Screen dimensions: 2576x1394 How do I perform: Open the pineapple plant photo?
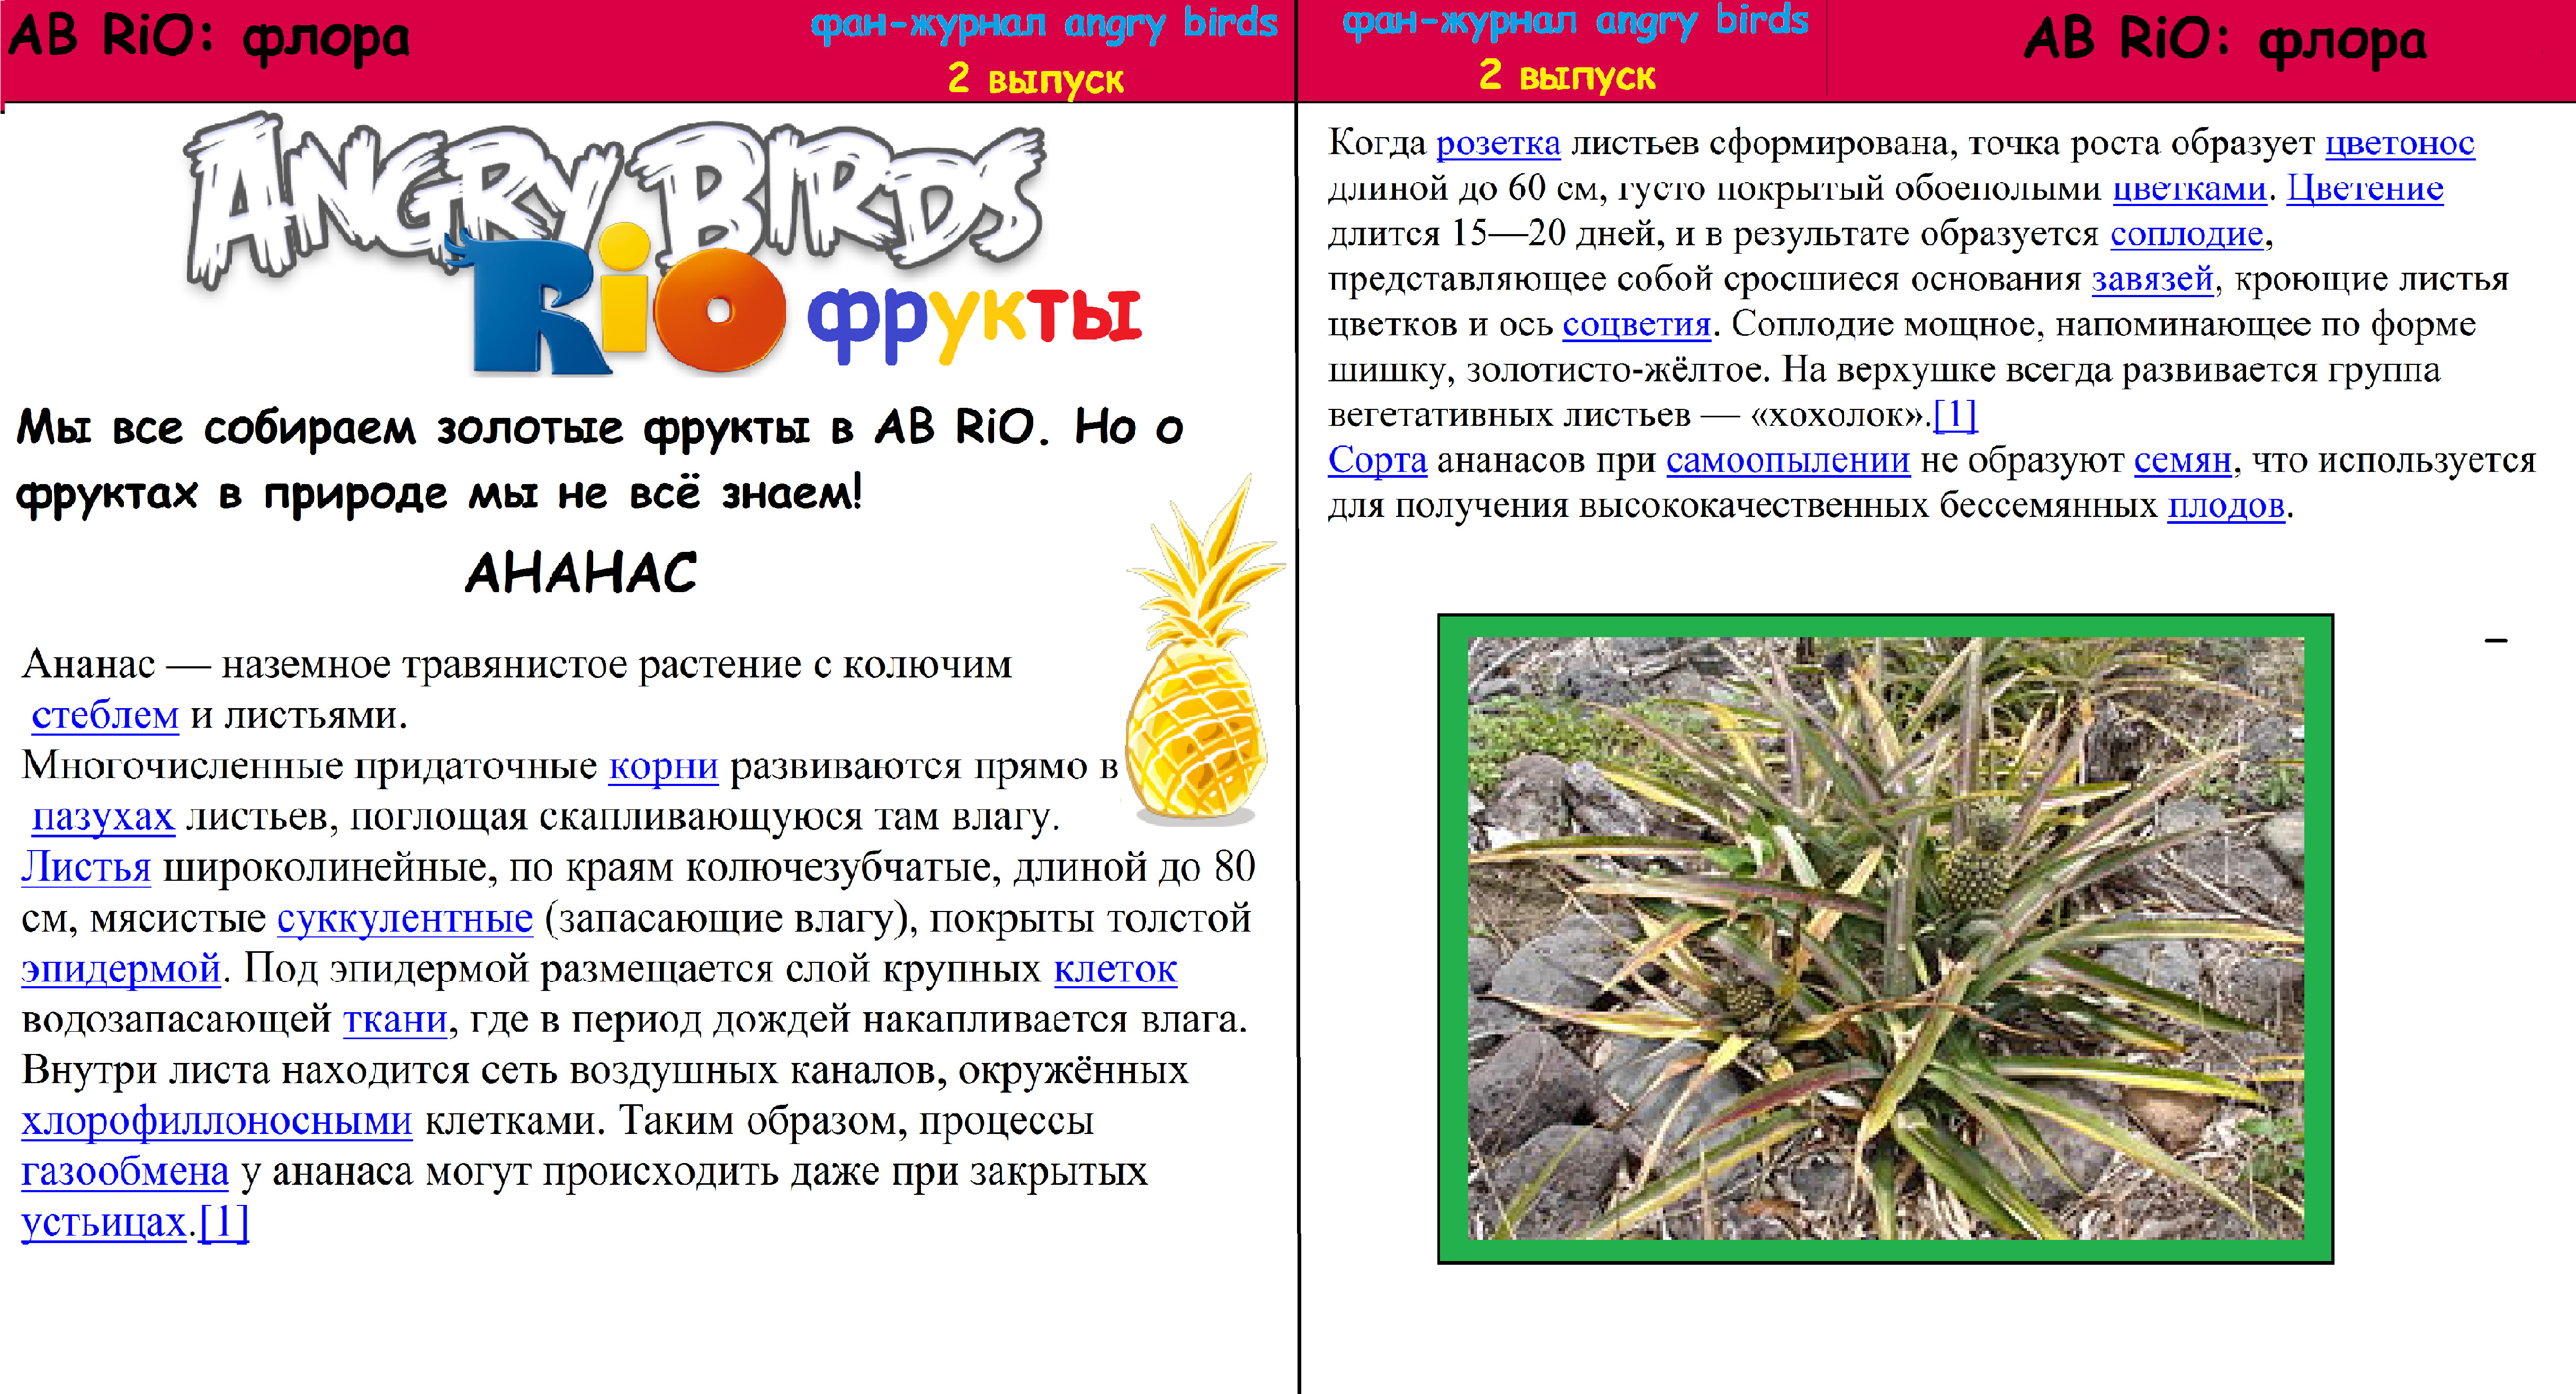pyautogui.click(x=1885, y=939)
